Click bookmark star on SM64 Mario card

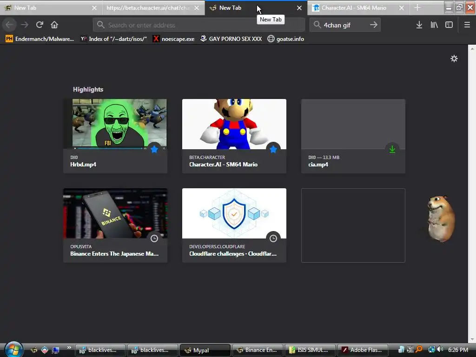coord(273,149)
